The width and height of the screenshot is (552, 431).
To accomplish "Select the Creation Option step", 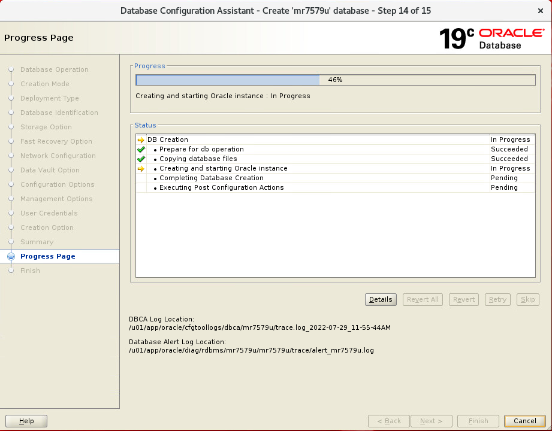I will point(47,228).
